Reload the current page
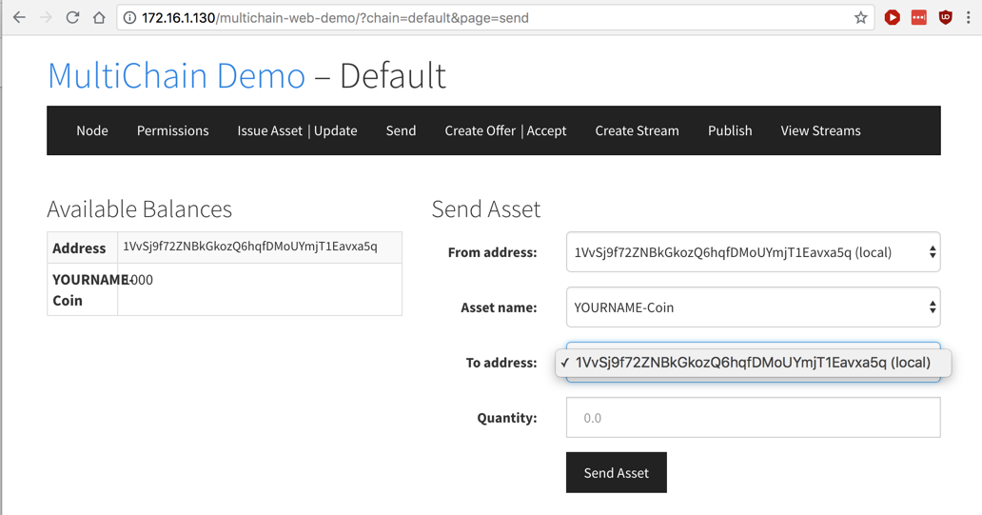 [72, 17]
